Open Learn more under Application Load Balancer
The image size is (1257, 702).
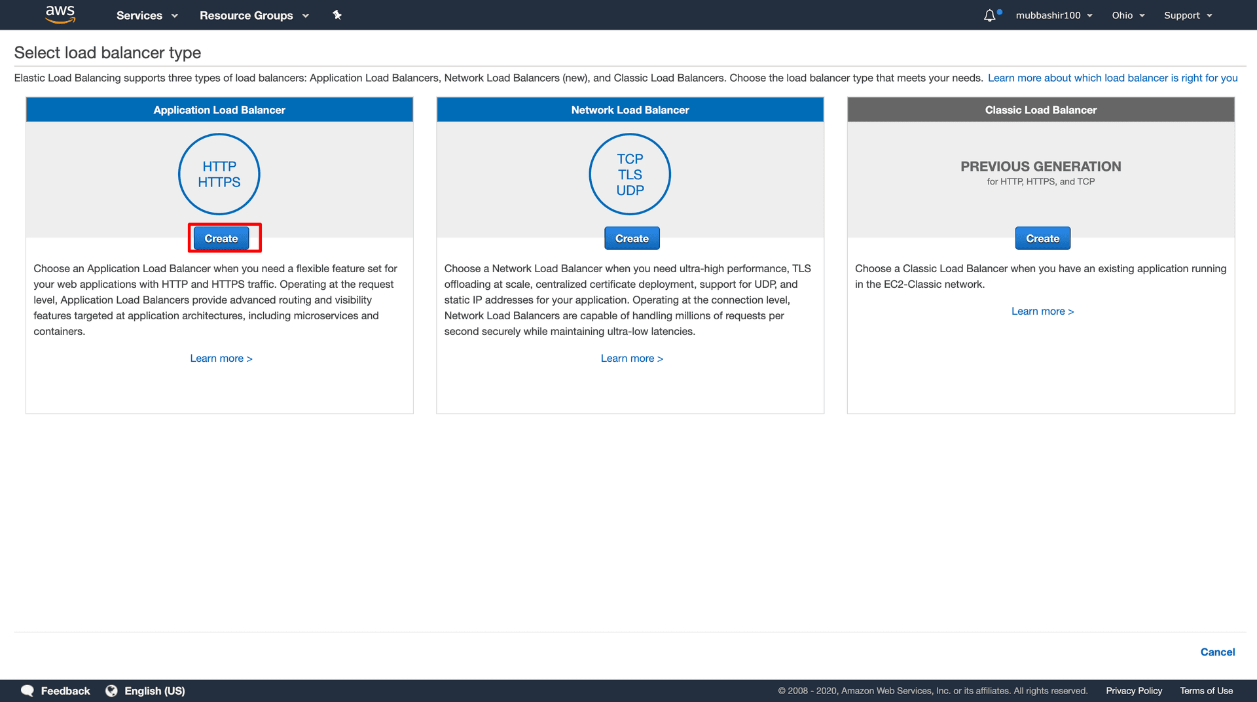(221, 359)
